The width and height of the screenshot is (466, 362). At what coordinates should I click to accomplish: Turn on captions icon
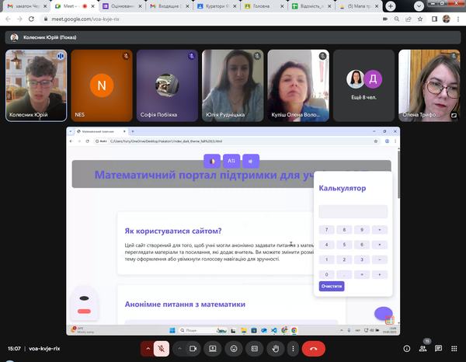point(254,349)
